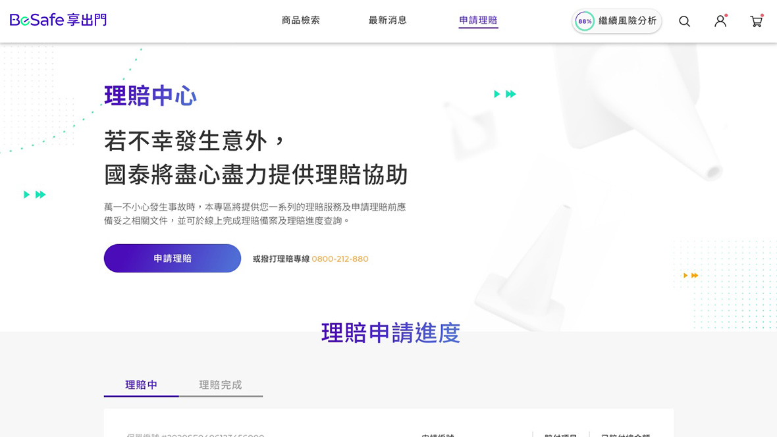The height and width of the screenshot is (437, 777).
Task: Select 申請理賠 in the top navigation
Action: click(x=478, y=20)
